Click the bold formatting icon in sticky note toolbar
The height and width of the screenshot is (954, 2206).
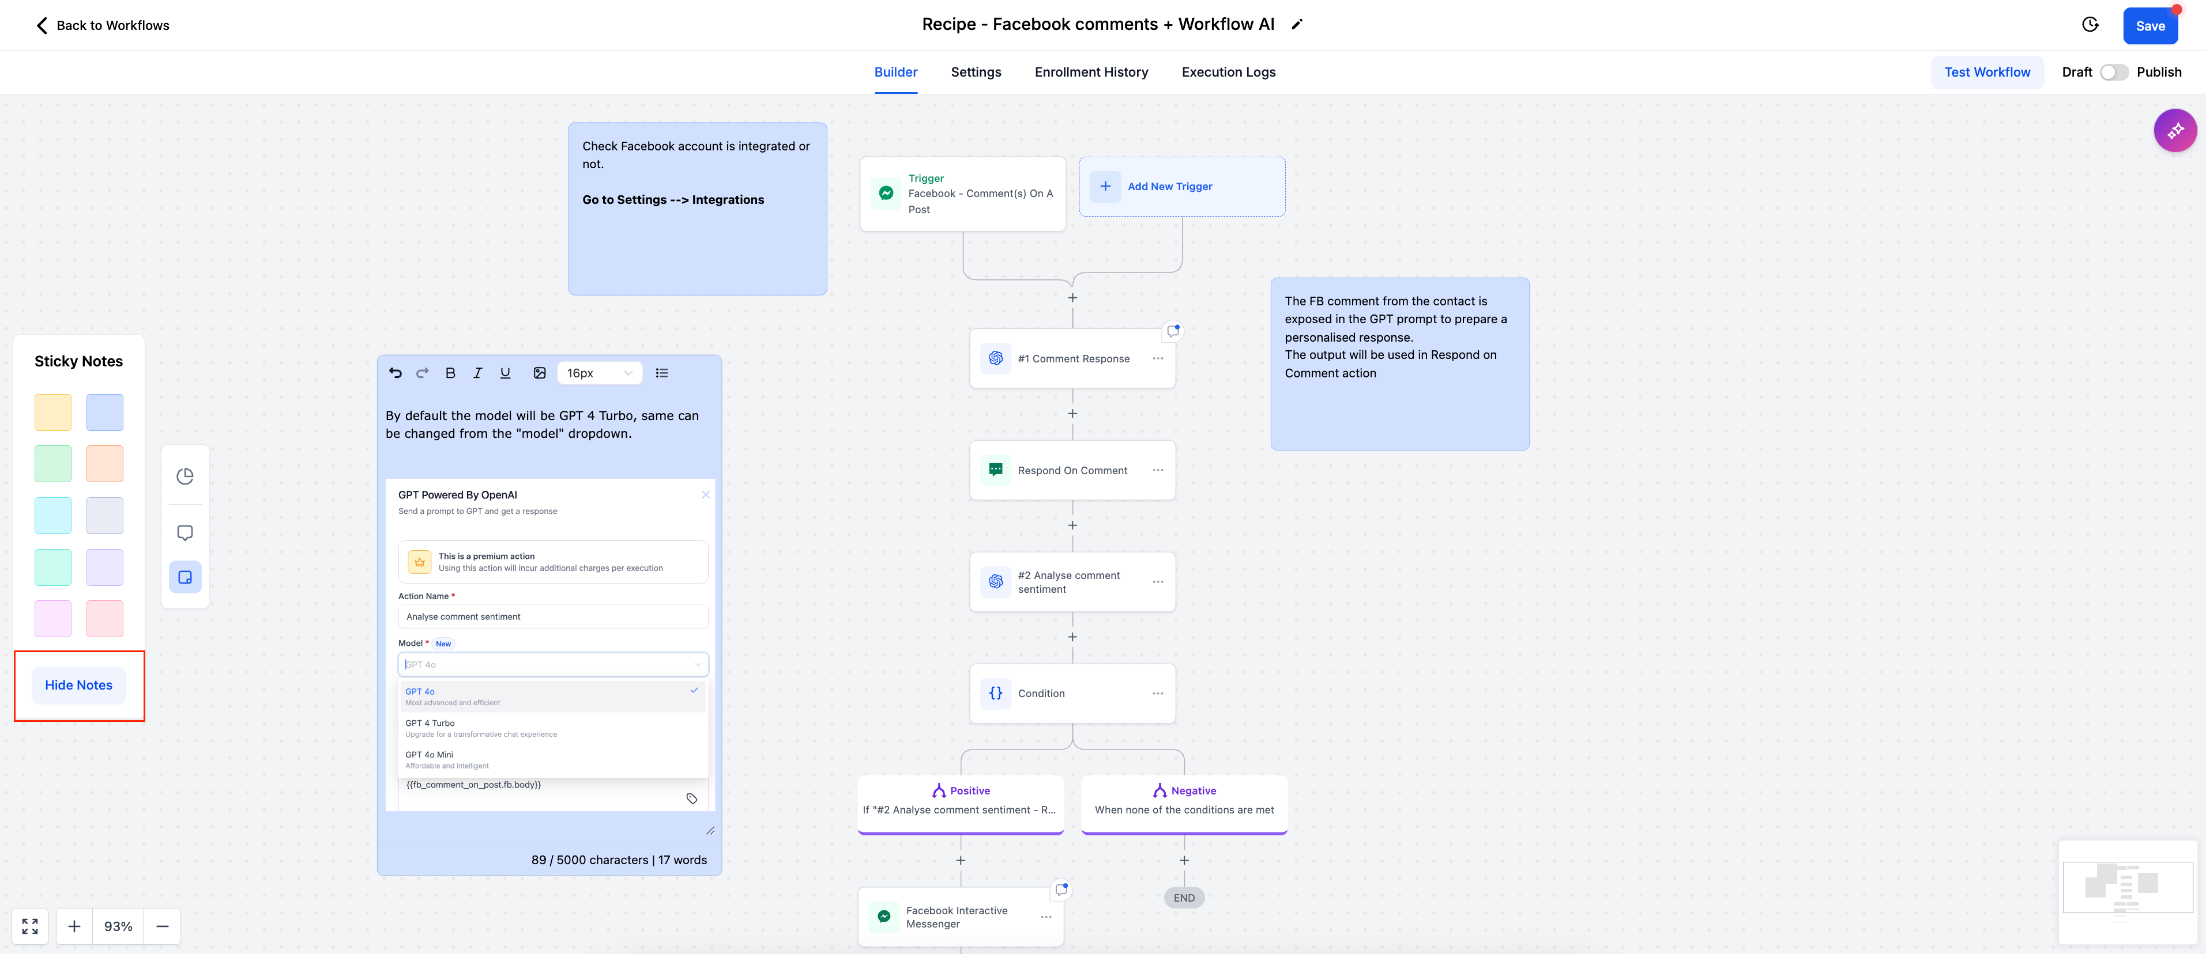click(x=450, y=372)
